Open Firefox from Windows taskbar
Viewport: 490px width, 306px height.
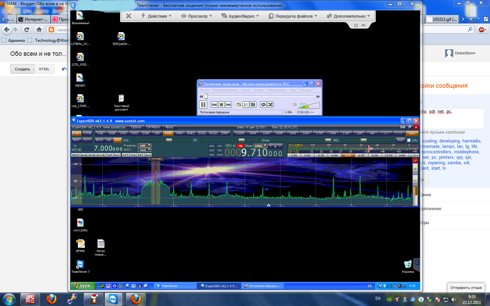(52, 299)
